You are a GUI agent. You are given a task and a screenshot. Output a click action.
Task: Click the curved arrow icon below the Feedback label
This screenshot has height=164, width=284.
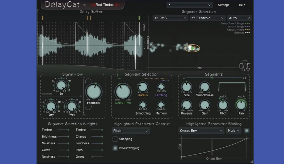tap(89, 108)
